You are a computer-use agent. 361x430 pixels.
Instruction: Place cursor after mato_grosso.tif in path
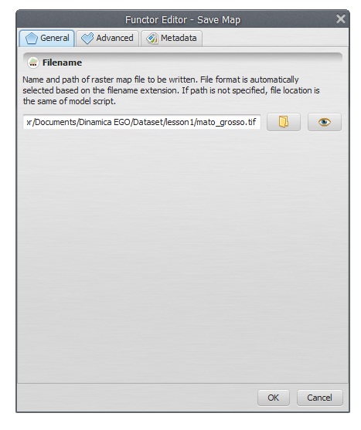pyautogui.click(x=257, y=122)
